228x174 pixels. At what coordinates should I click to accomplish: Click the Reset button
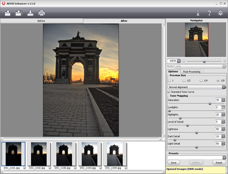pos(219,163)
